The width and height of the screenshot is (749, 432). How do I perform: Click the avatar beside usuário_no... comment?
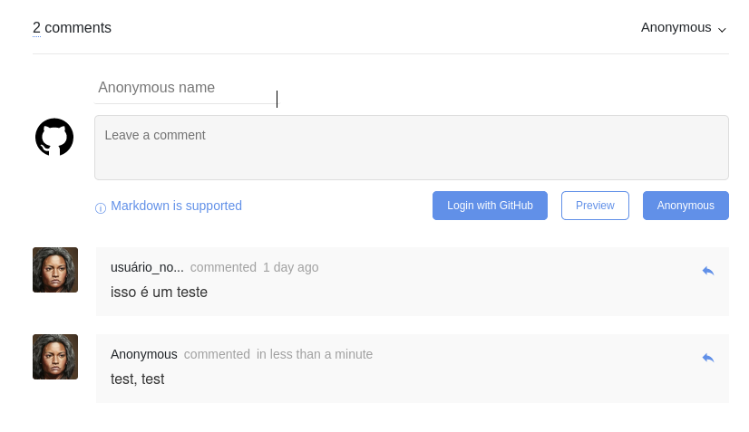click(55, 270)
